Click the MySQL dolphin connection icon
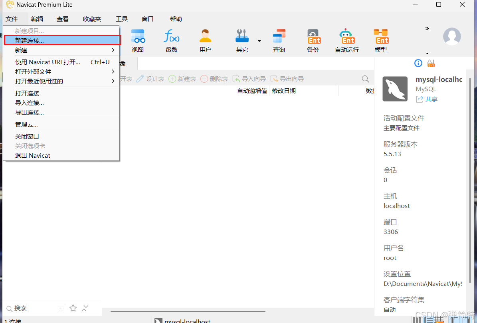The image size is (477, 323). click(x=395, y=89)
